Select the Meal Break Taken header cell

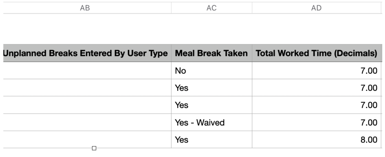[211, 54]
